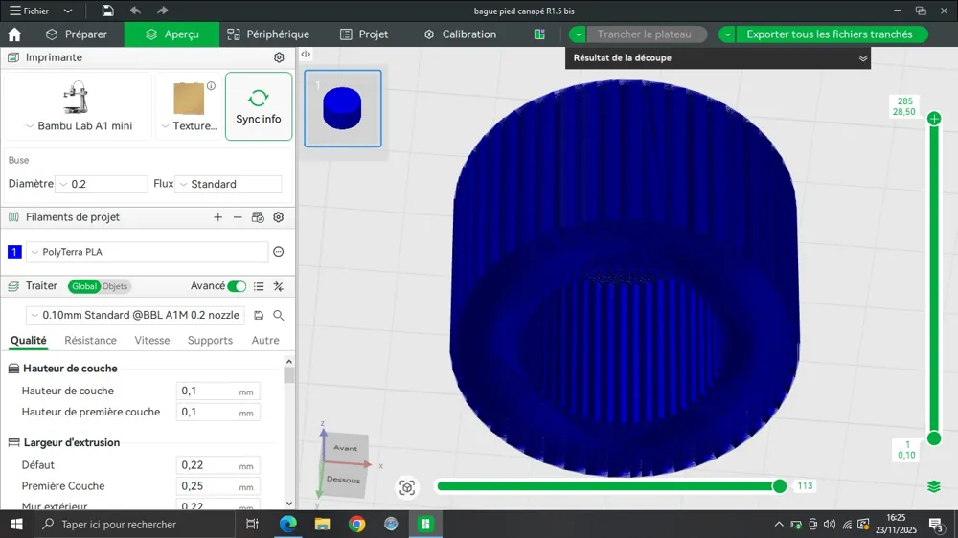The image size is (958, 538).
Task: Click the plate info icon
Action: click(x=211, y=86)
